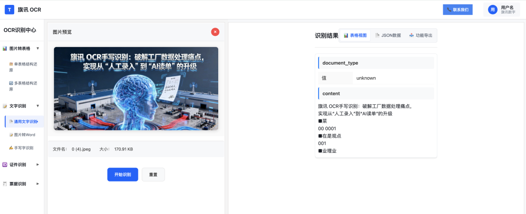Image resolution: width=526 pixels, height=214 pixels.
Task: Collapse the 图片转表格 section arrow
Action: pyautogui.click(x=38, y=49)
